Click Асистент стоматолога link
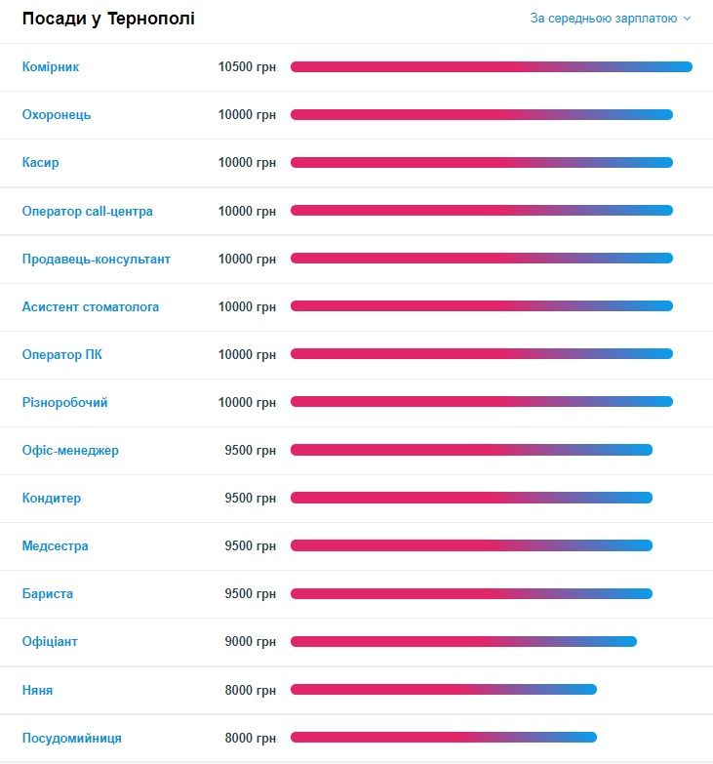 91,306
